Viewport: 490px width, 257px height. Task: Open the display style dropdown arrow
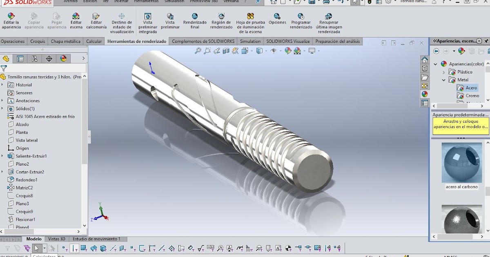click(x=266, y=51)
